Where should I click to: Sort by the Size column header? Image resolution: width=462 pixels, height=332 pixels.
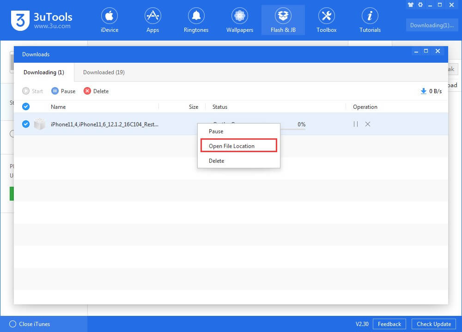click(x=194, y=107)
